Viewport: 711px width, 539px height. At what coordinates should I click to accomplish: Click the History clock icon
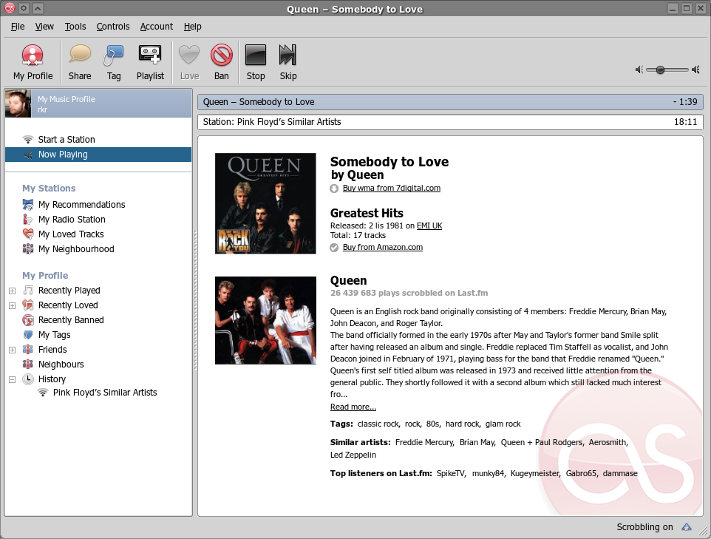(28, 379)
